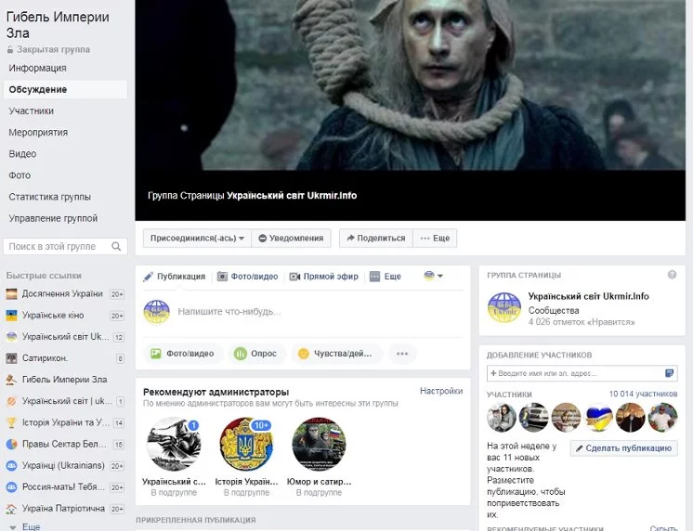This screenshot has width=693, height=531.
Task: Click the Уведомления button
Action: [x=291, y=238]
